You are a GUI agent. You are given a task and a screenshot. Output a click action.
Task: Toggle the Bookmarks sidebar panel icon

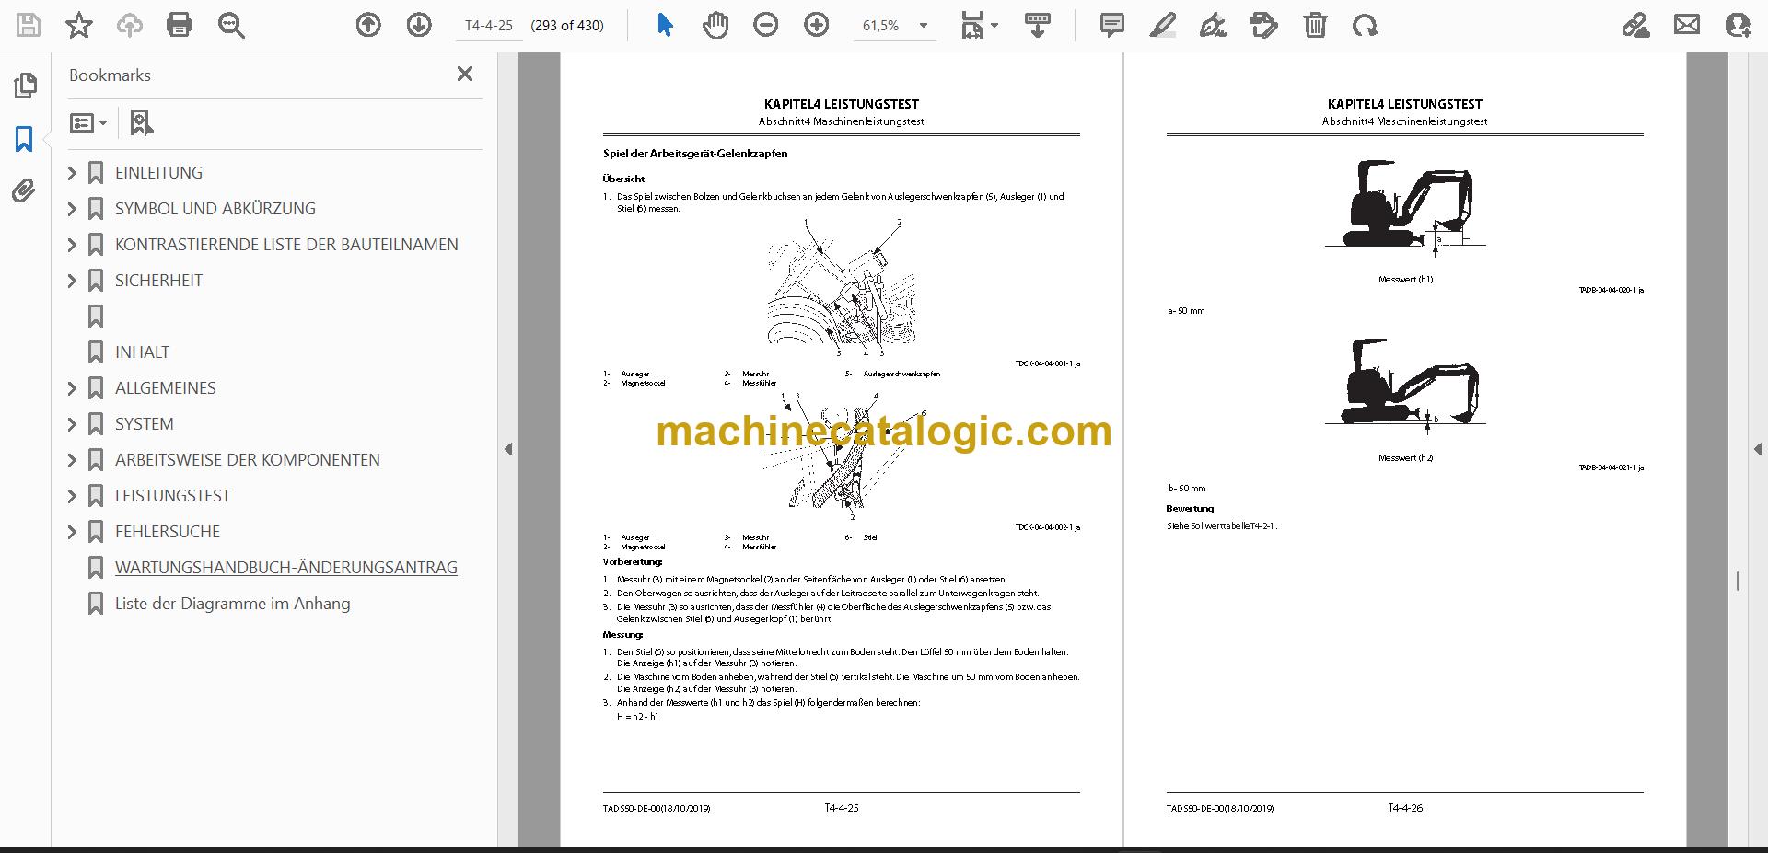24,139
